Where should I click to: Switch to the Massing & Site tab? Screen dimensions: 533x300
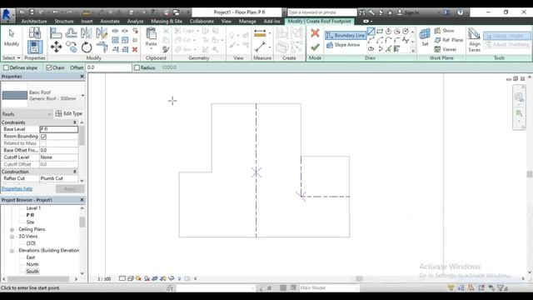coord(167,21)
